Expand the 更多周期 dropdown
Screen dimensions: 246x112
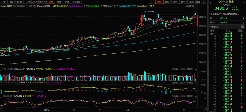77,2
